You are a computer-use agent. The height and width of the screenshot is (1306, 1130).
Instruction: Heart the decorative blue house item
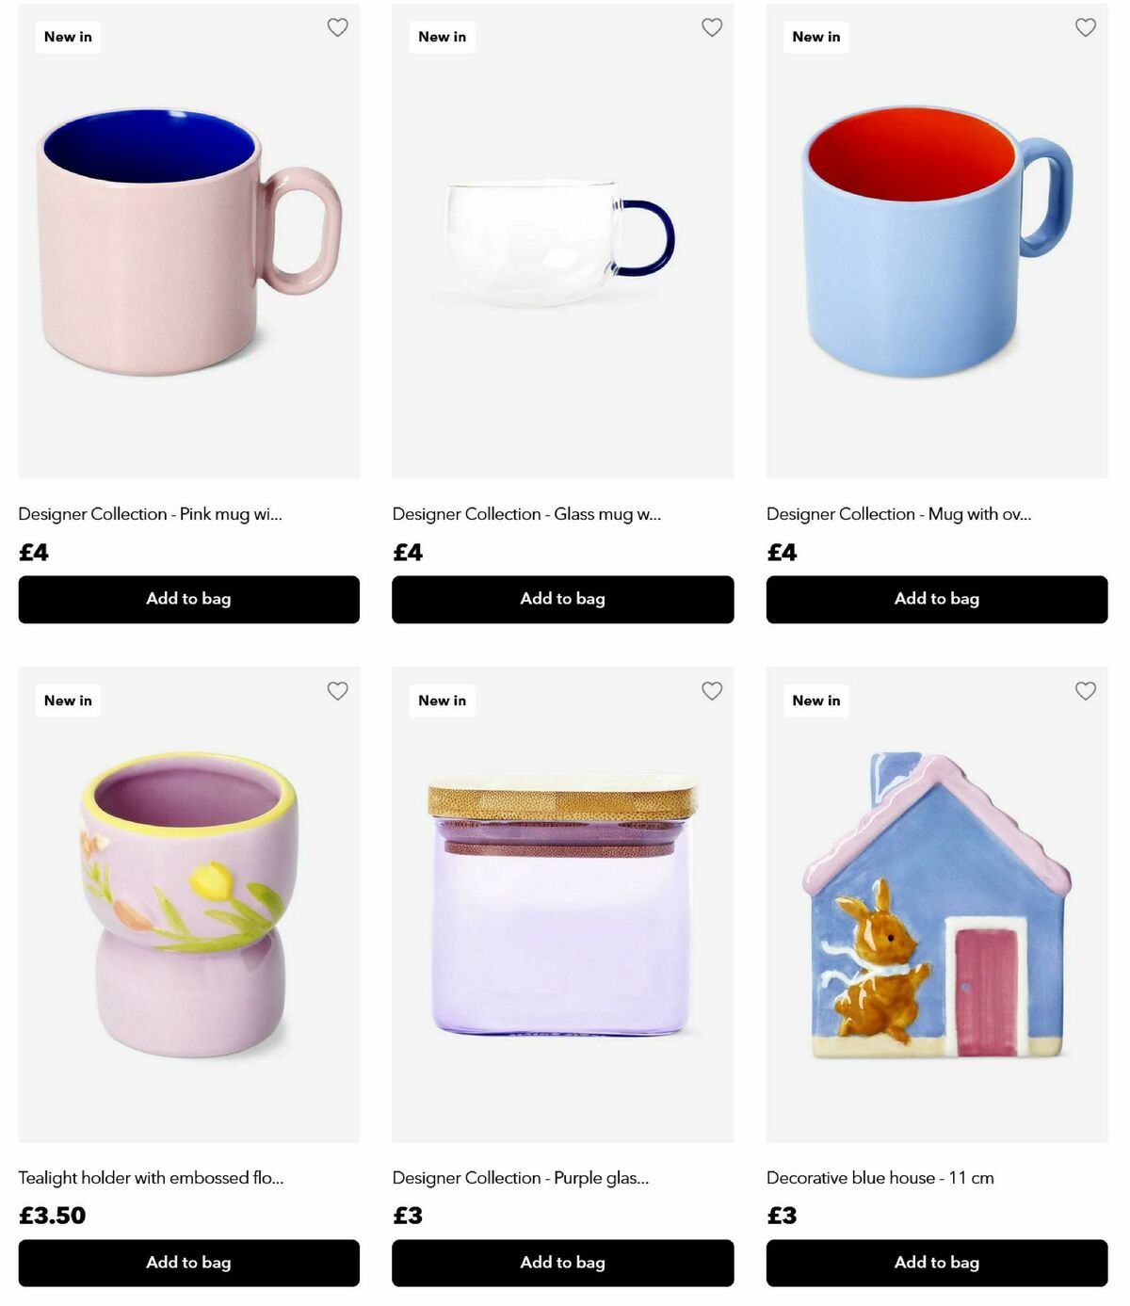1086,690
